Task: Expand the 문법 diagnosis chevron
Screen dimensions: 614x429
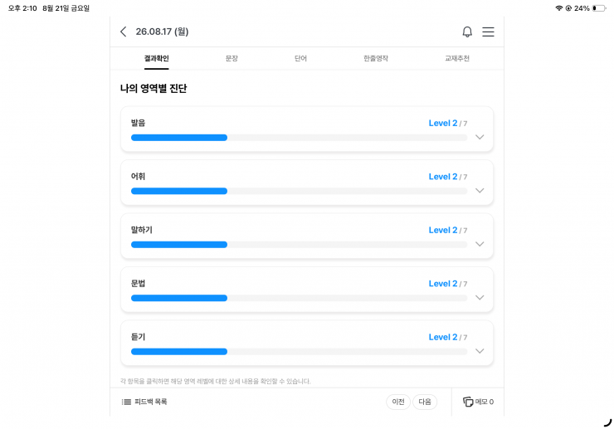Action: (x=480, y=298)
